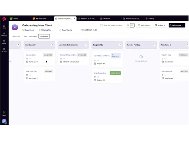Click the Arjun Marella project owner
Viewport: 189px width, 141px height.
[66, 30]
